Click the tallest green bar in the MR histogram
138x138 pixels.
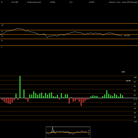click(x=20, y=87)
